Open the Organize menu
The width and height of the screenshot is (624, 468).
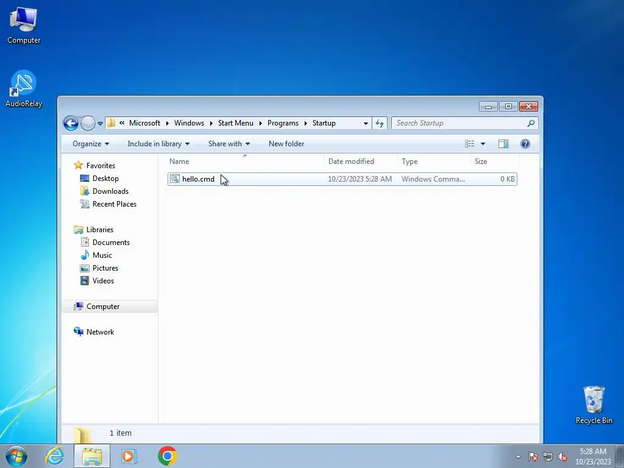pyautogui.click(x=91, y=144)
